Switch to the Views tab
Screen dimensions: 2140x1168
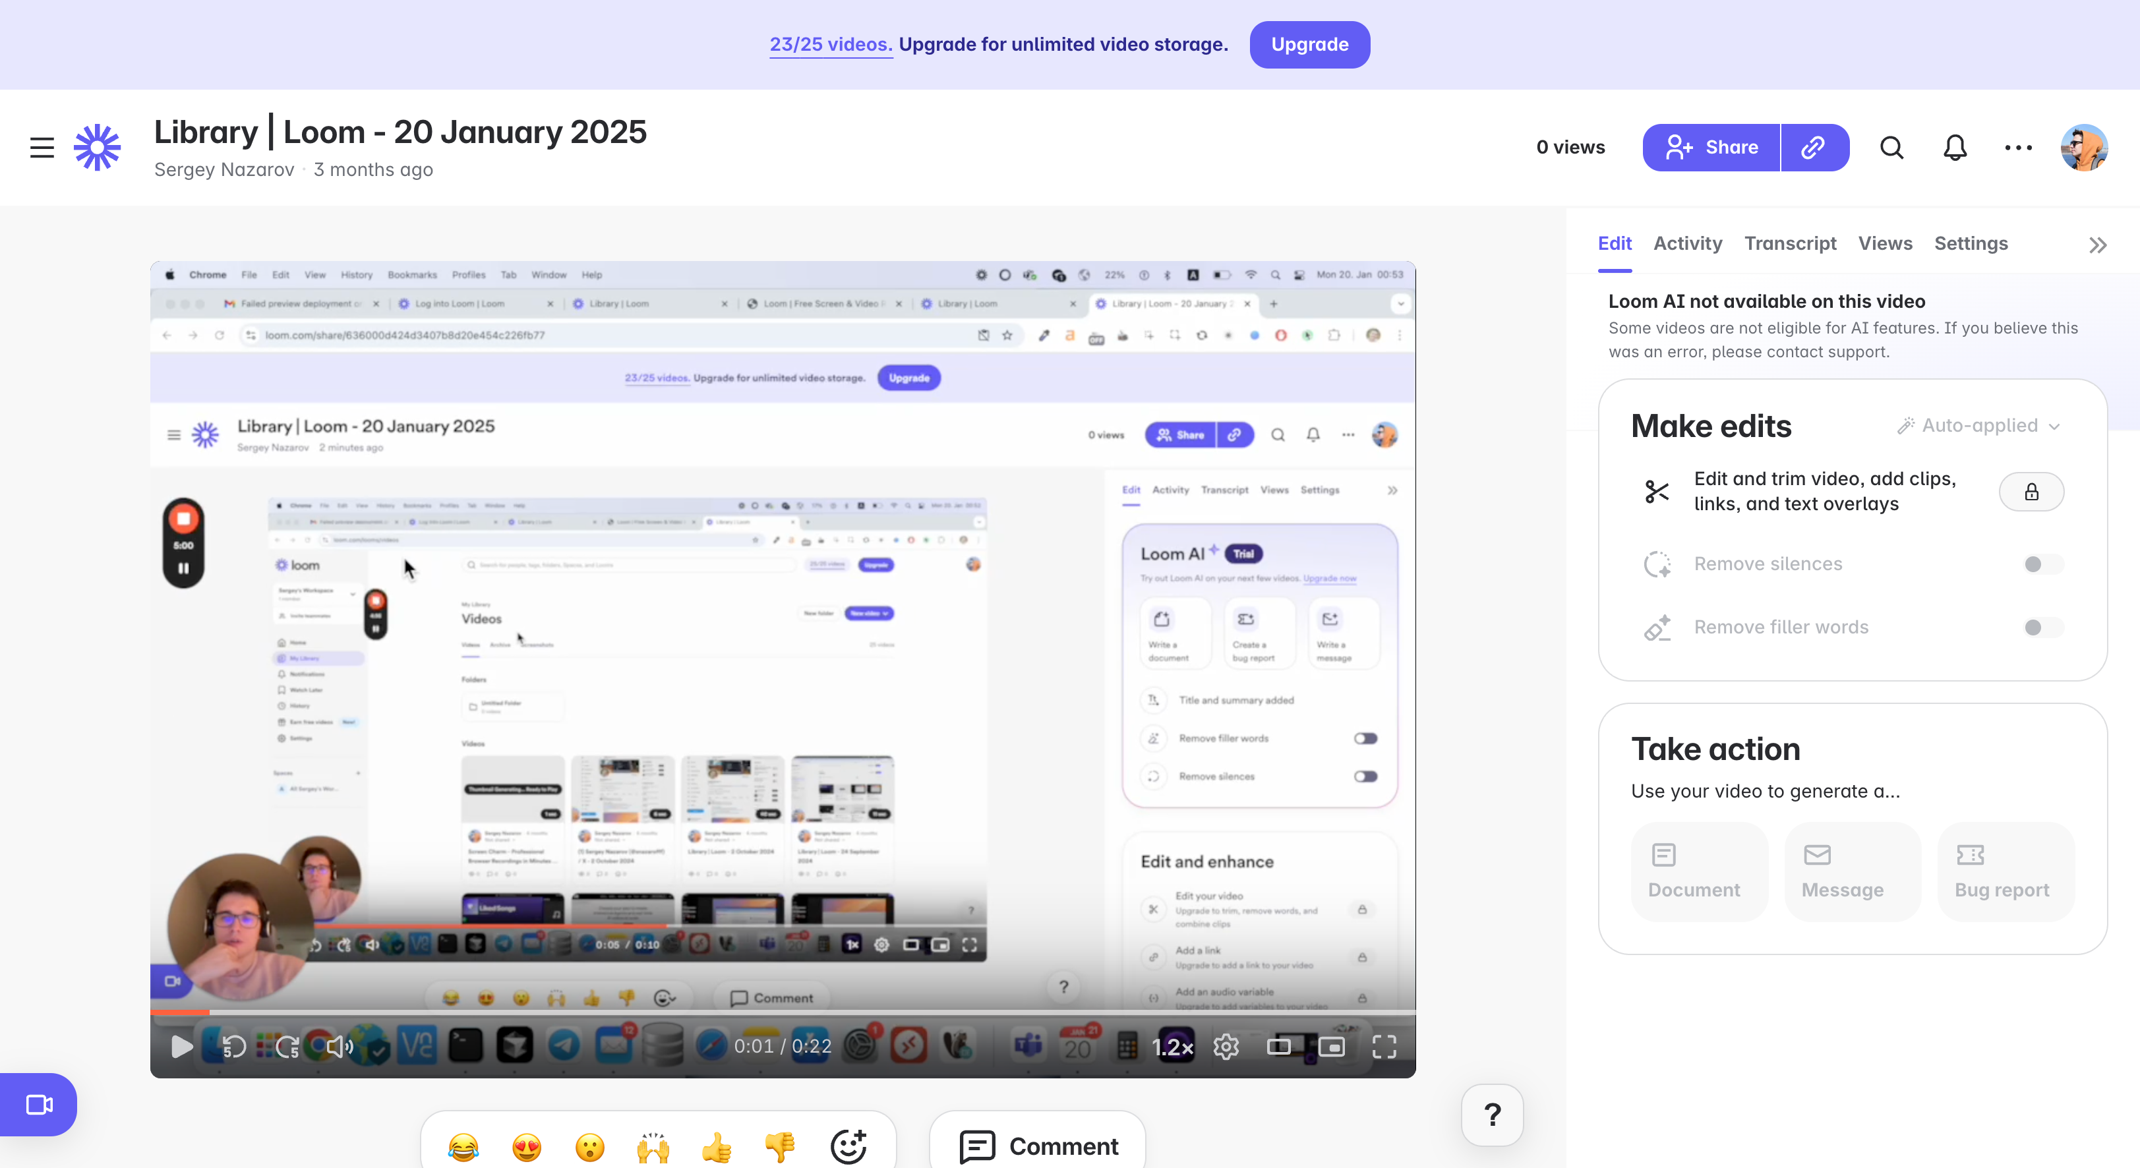click(1885, 243)
